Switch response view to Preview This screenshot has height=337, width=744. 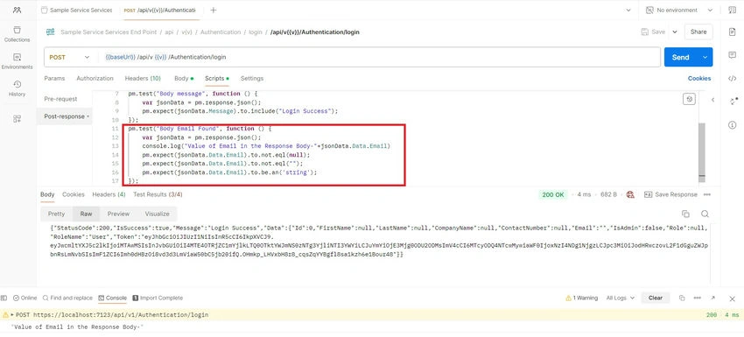[118, 214]
